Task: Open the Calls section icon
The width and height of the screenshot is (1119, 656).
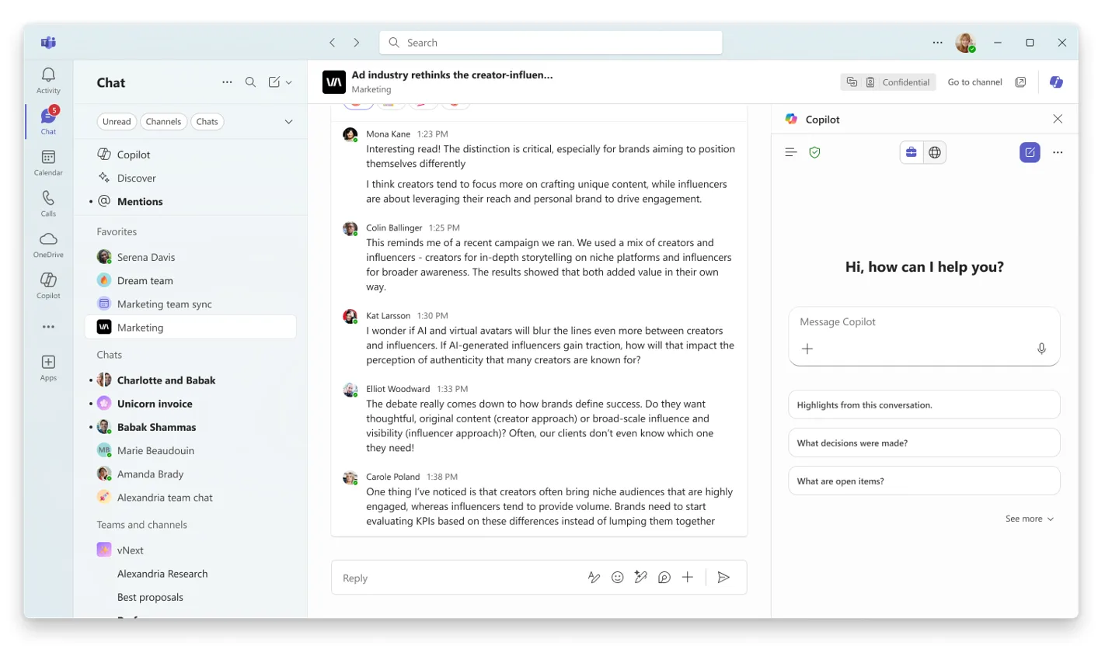Action: pyautogui.click(x=47, y=201)
